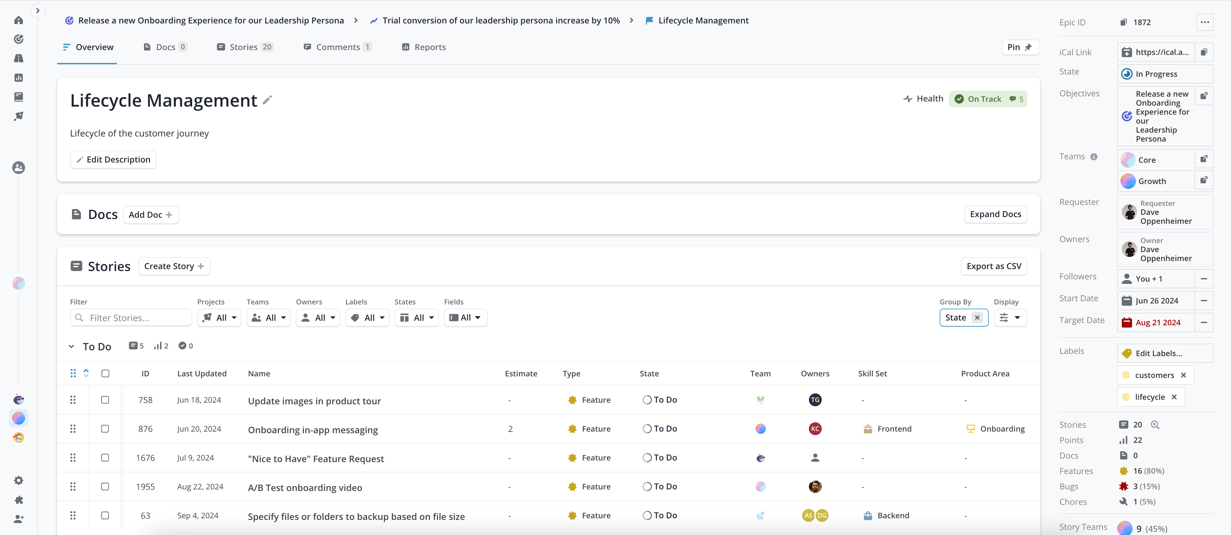Click Add Doc button
This screenshot has width=1231, height=535.
(151, 215)
